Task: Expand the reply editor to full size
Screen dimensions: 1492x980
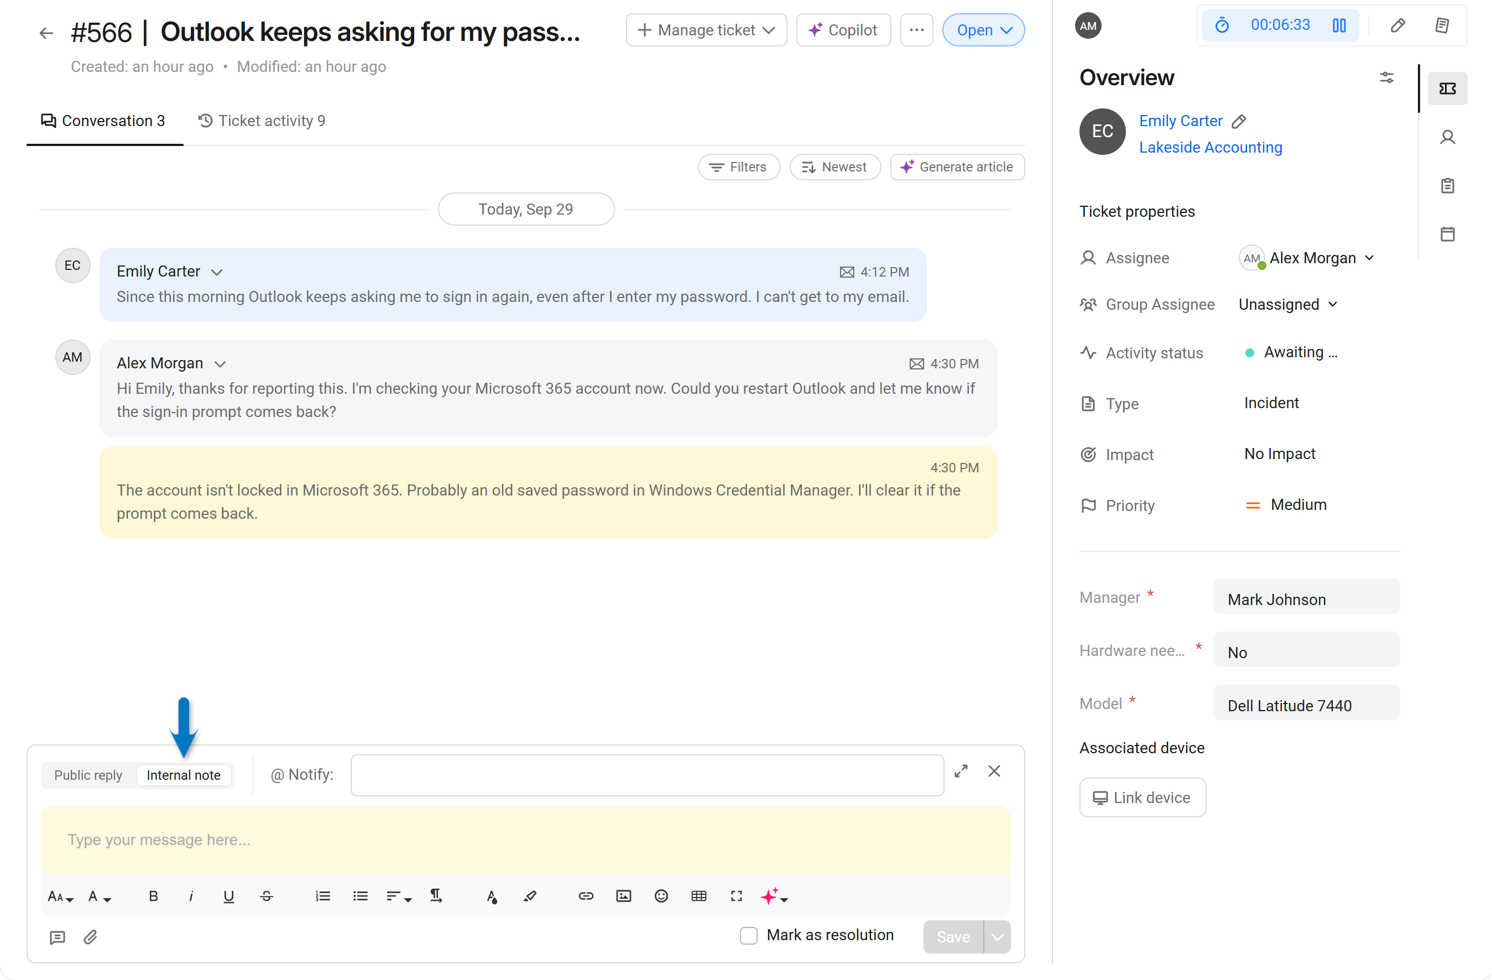Action: click(961, 771)
